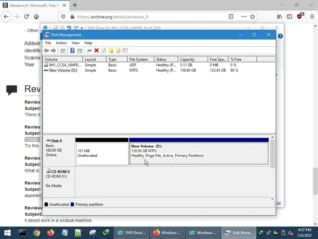The height and width of the screenshot is (239, 318).
Task: Click the 153.95 GB free space cell
Action: point(218,70)
